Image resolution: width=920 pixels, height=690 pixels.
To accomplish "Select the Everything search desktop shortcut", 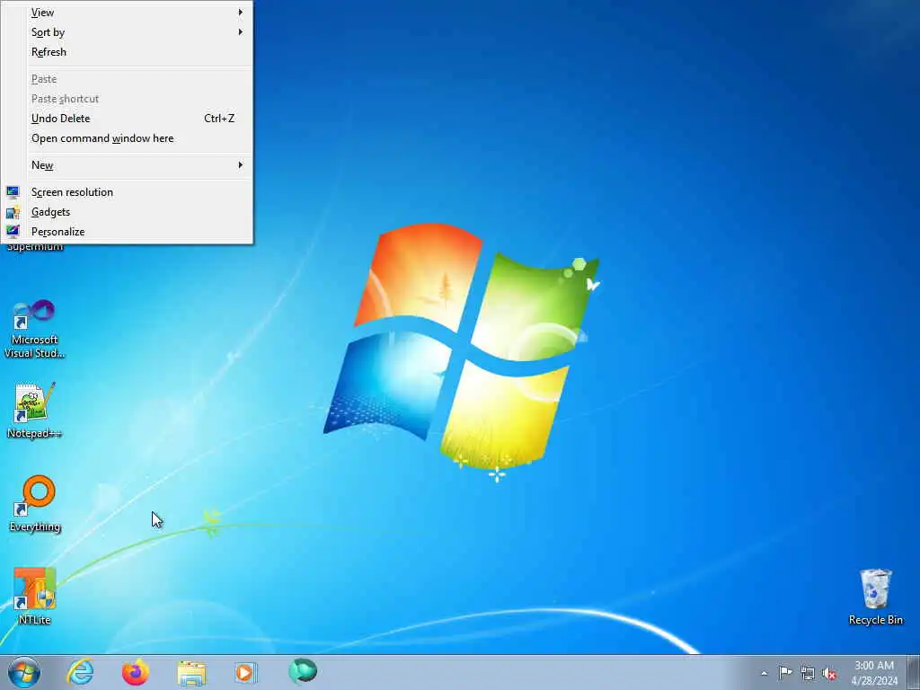I will coord(35,503).
